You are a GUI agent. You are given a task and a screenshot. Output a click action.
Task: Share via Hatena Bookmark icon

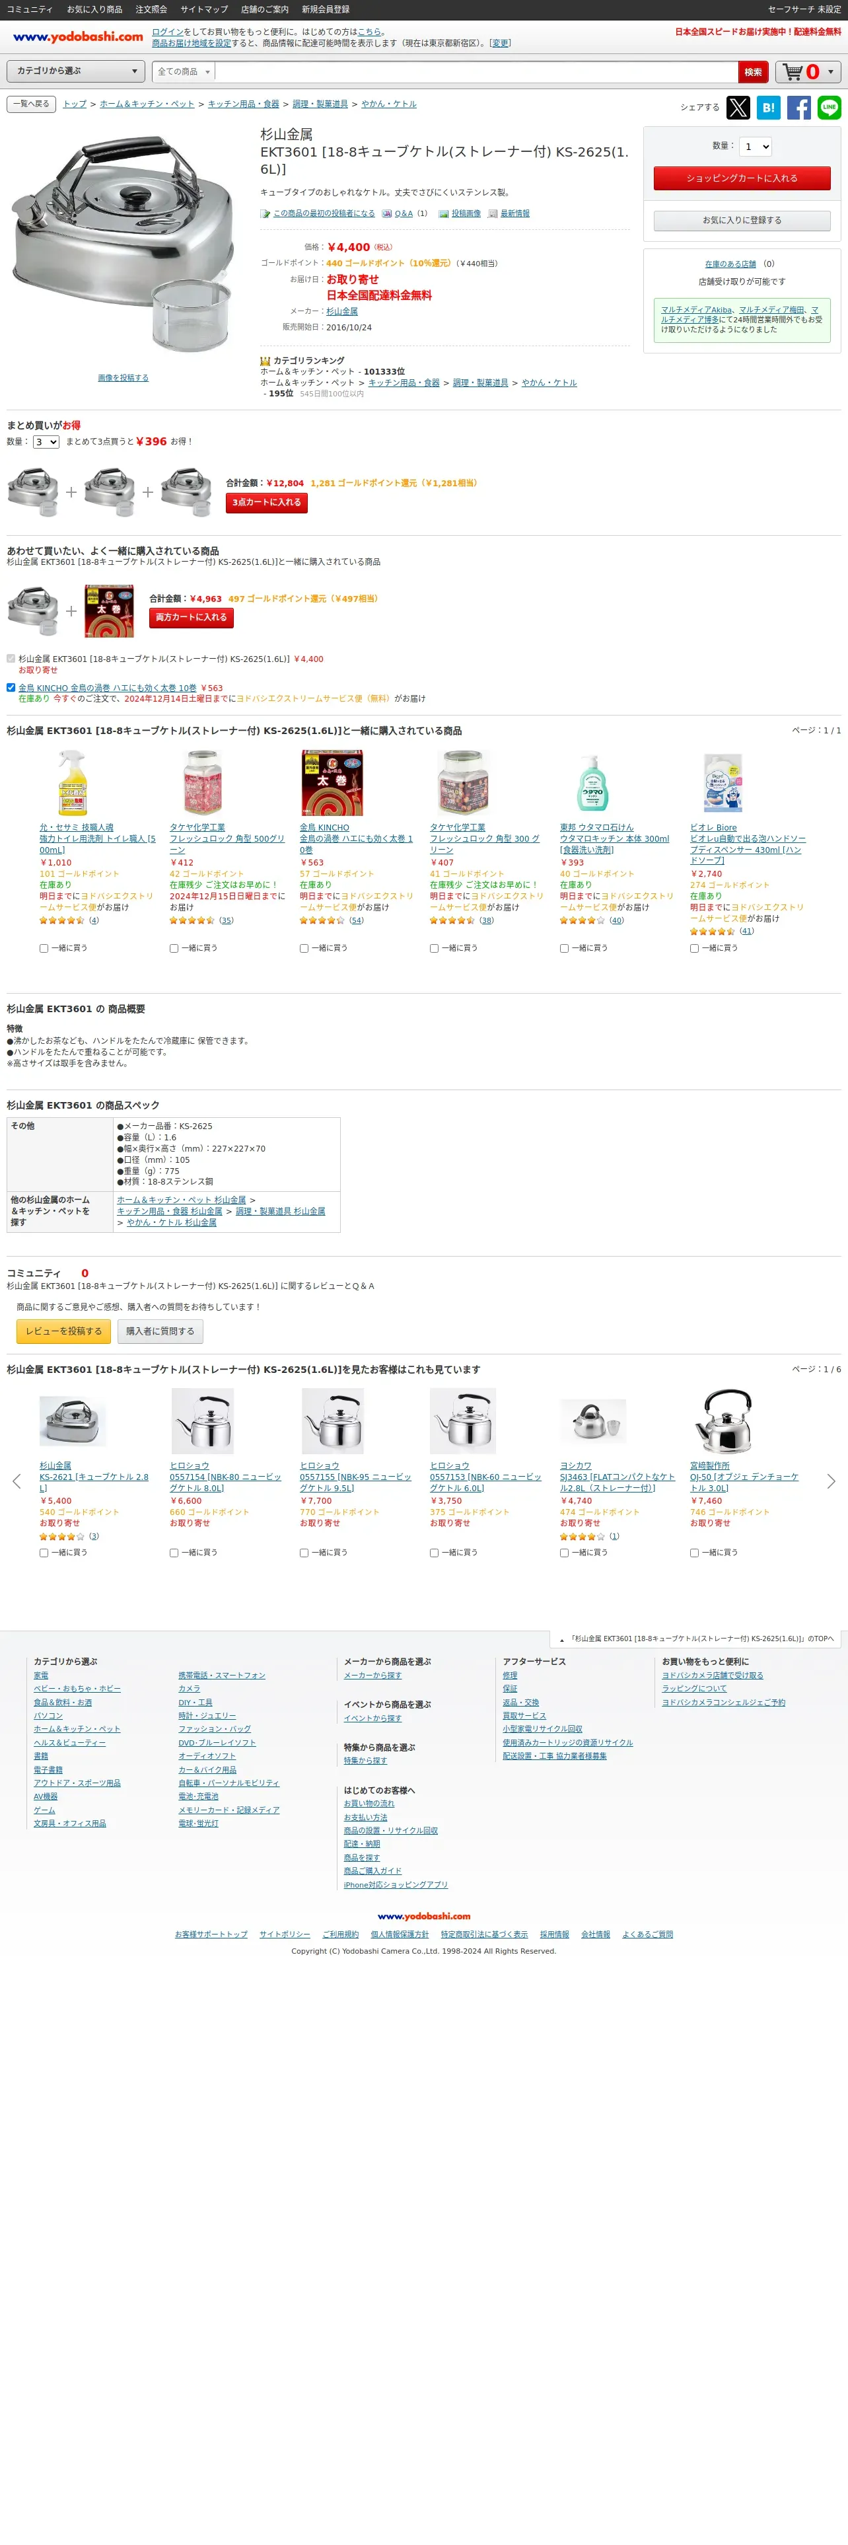tap(768, 108)
